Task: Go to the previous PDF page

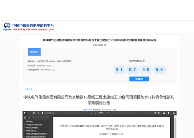Action: coord(38,113)
